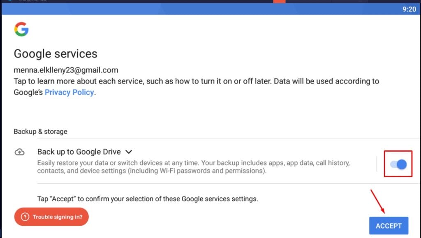Click the Tap to learn more paragraph

(x=196, y=87)
